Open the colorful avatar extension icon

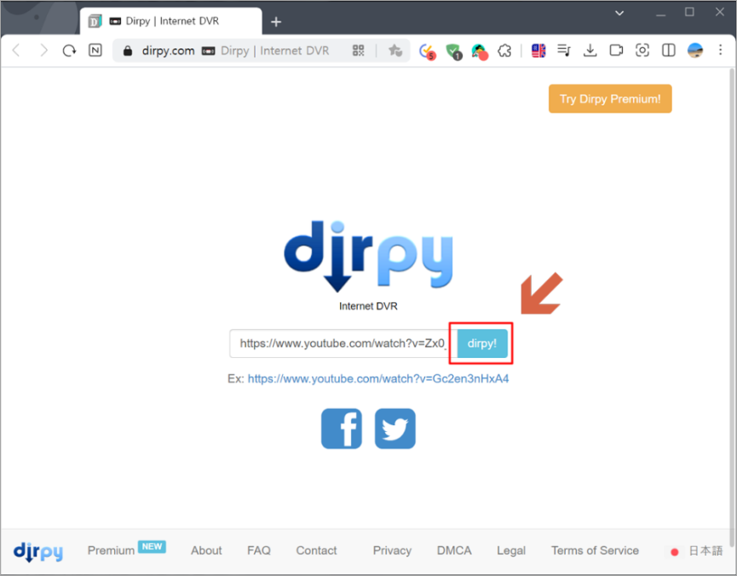point(480,51)
